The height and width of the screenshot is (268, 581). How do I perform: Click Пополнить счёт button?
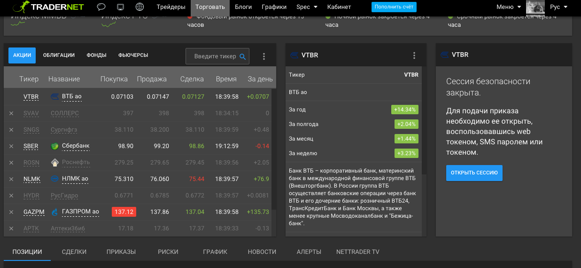pos(394,7)
